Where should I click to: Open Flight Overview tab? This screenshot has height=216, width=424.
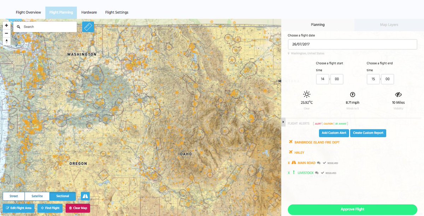click(28, 12)
